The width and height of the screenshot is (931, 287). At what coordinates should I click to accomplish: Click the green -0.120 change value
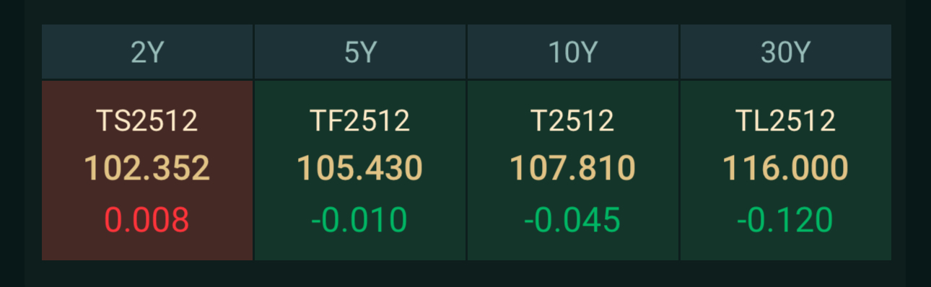(786, 220)
